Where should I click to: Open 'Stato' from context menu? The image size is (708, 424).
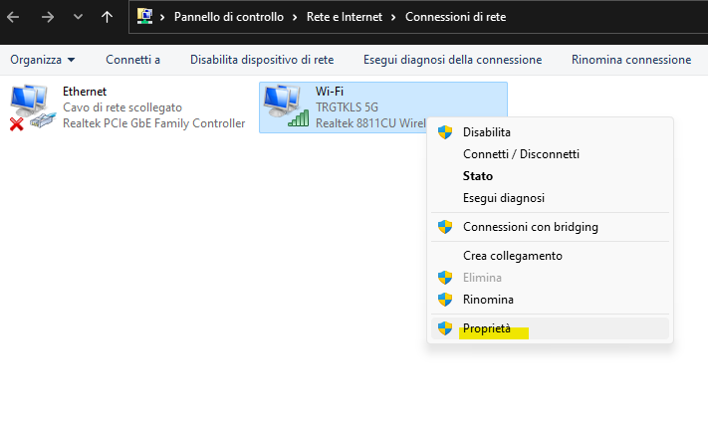coord(478,176)
